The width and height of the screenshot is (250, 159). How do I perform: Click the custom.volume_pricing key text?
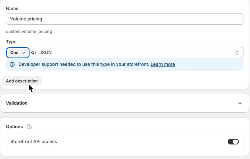[x=29, y=32]
